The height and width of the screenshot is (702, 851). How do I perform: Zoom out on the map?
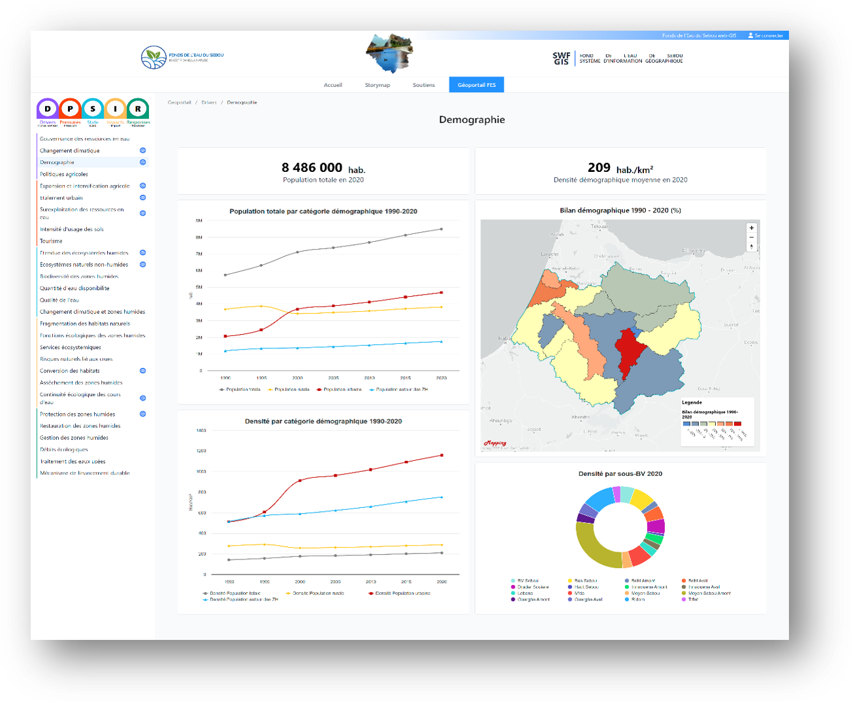(752, 237)
